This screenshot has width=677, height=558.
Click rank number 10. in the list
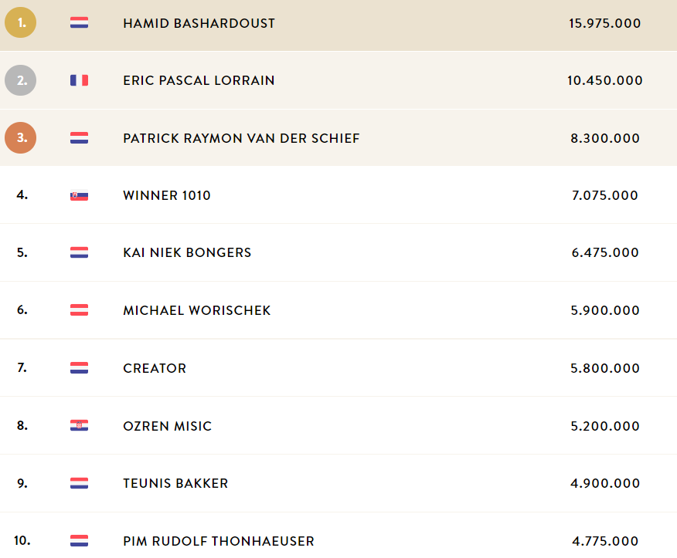coord(22,540)
